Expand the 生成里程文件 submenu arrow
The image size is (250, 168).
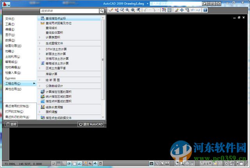click(39, 43)
